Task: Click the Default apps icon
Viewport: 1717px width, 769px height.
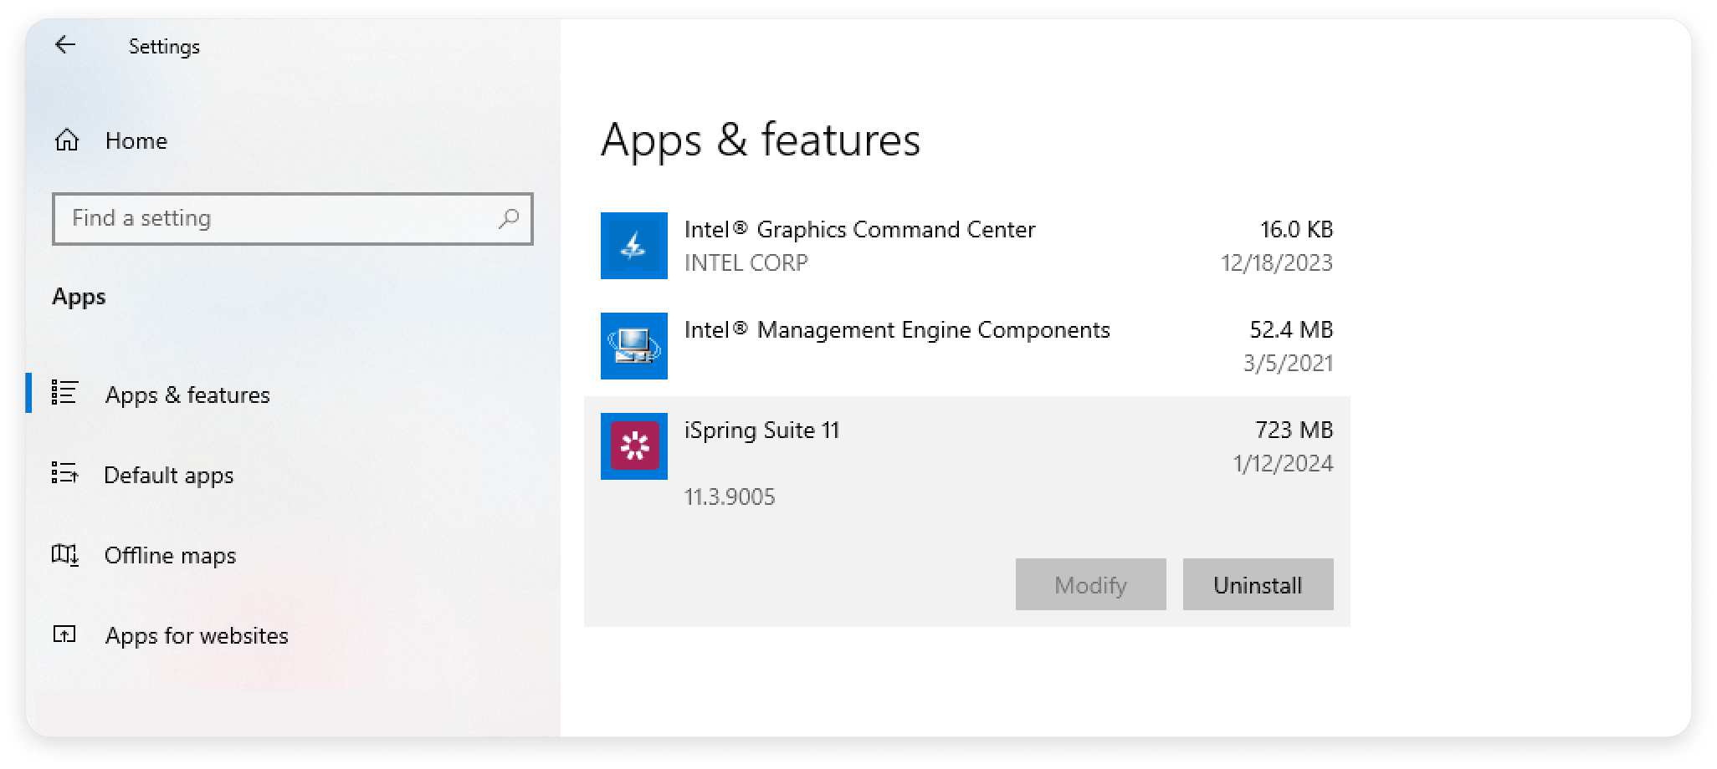Action: pos(65,473)
